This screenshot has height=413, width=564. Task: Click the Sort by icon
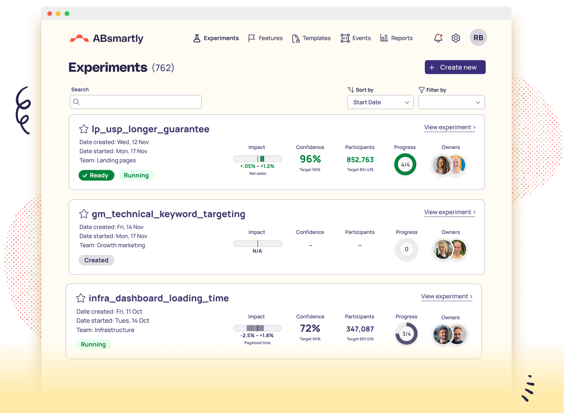coord(350,90)
